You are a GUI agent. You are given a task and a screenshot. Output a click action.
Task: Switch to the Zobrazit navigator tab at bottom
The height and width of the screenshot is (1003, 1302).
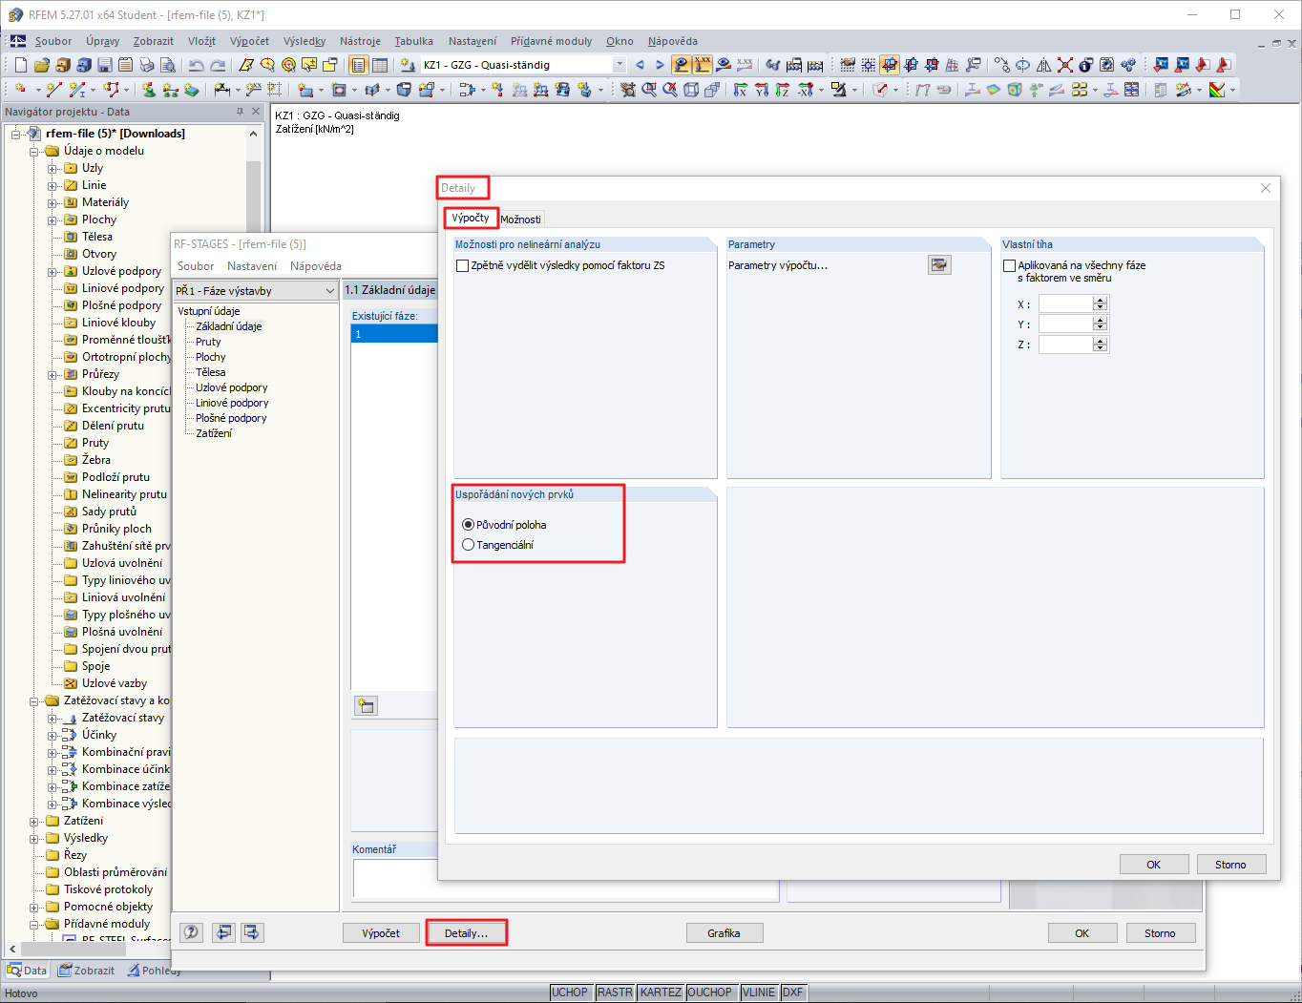click(x=87, y=971)
